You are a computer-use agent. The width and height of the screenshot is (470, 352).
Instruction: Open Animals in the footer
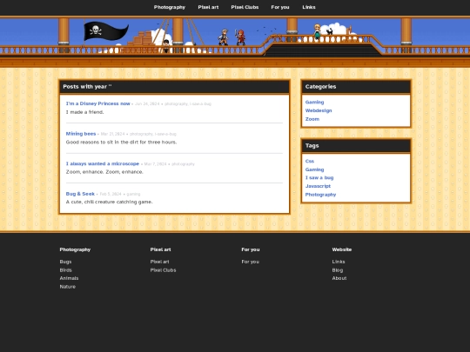click(x=69, y=278)
